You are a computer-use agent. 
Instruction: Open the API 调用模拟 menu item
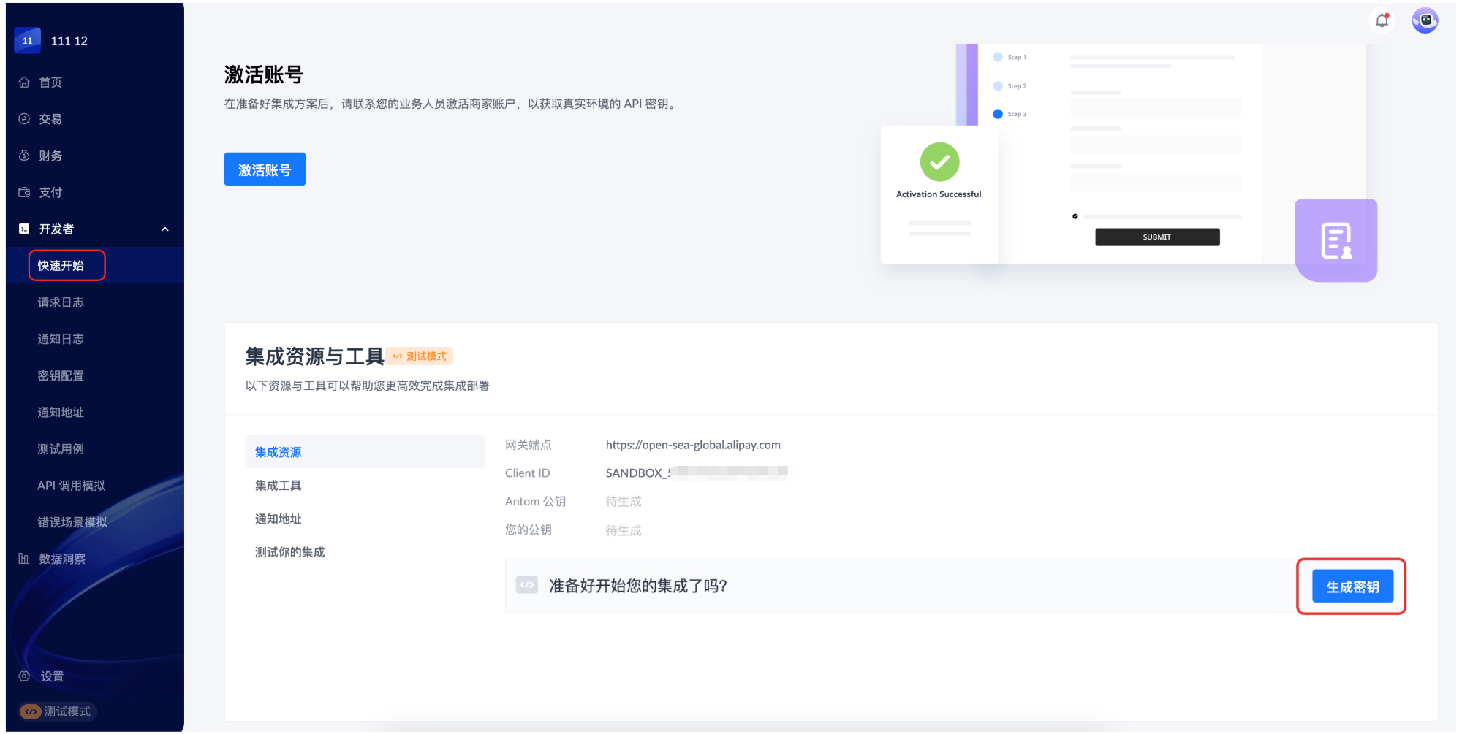71,486
